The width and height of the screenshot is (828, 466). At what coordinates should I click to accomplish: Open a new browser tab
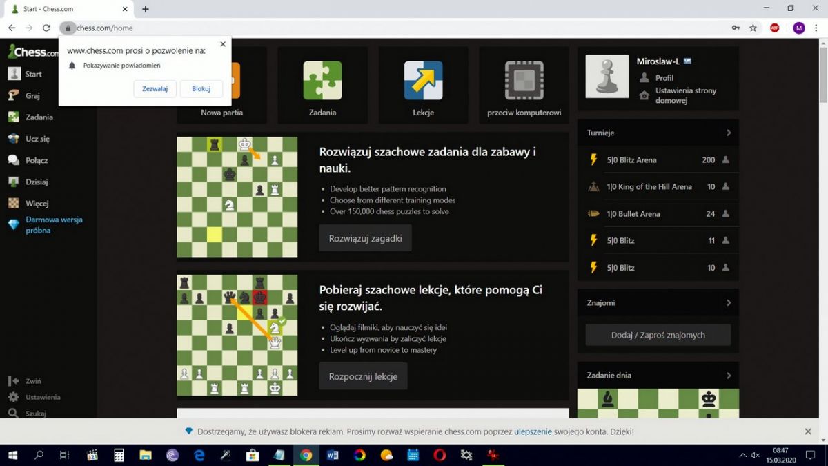click(145, 9)
